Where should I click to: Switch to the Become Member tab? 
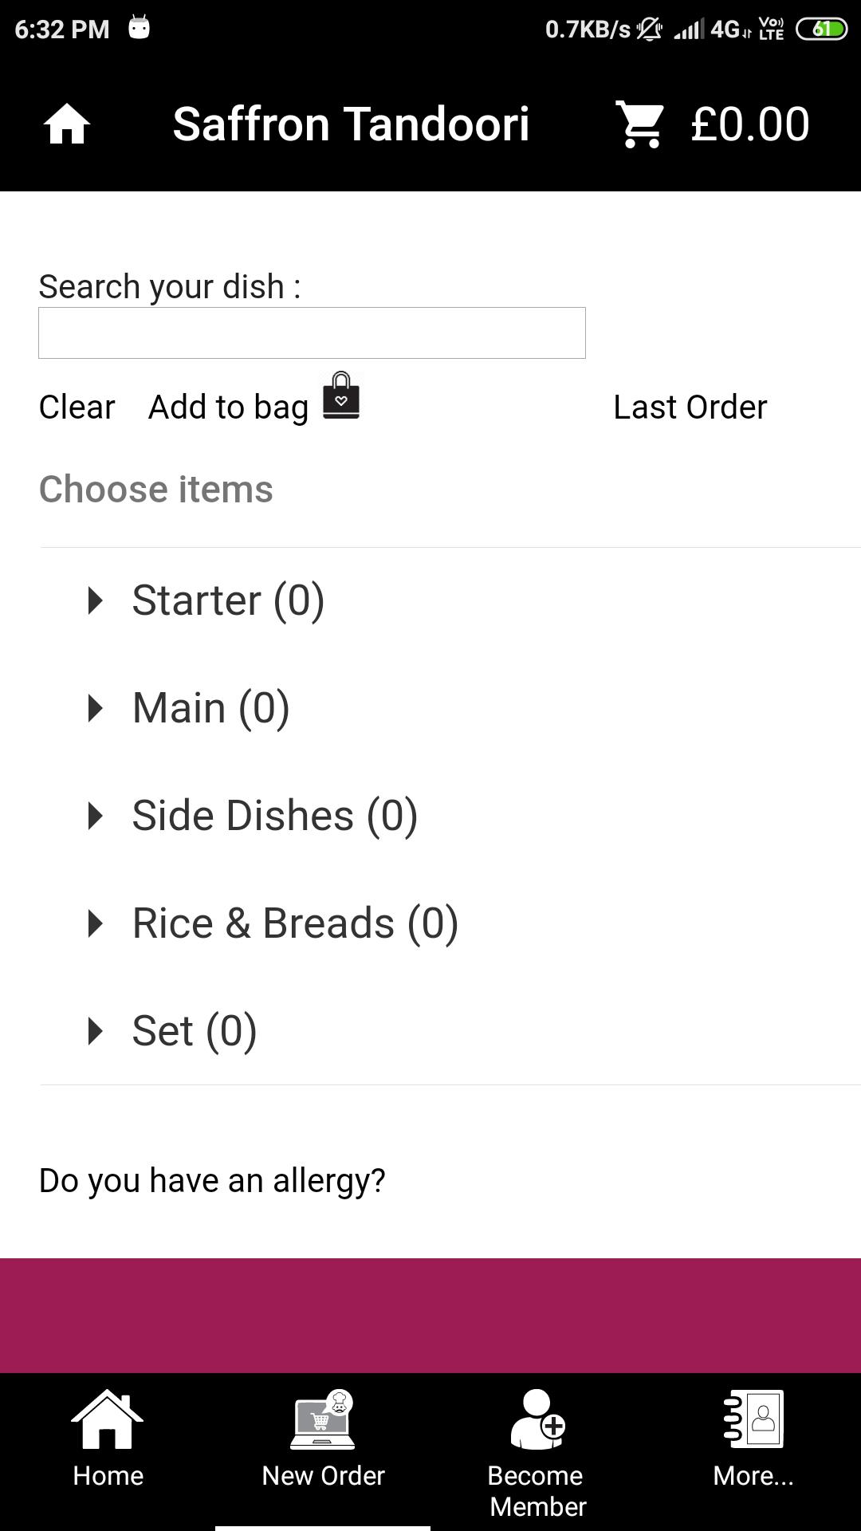click(x=537, y=1491)
